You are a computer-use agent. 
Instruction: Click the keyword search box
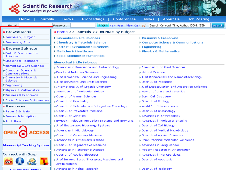(180, 25)
